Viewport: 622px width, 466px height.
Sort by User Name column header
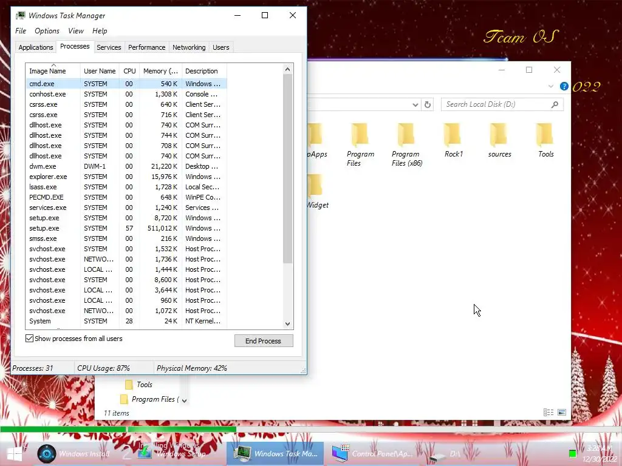(100, 71)
